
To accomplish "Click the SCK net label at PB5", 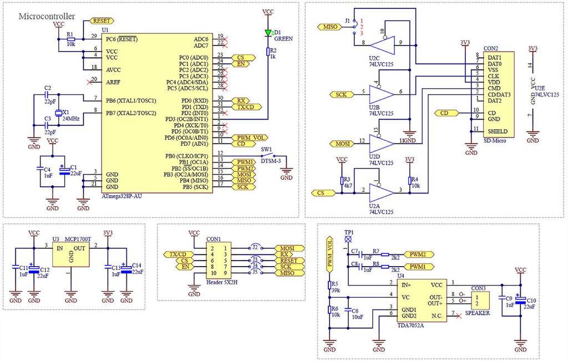I will (244, 187).
